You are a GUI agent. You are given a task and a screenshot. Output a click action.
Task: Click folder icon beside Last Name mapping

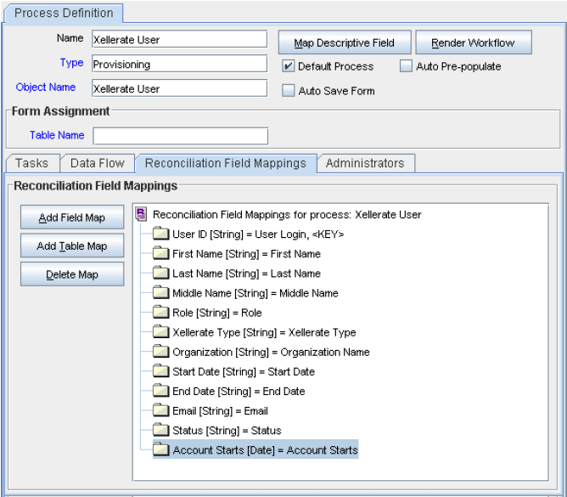(160, 273)
